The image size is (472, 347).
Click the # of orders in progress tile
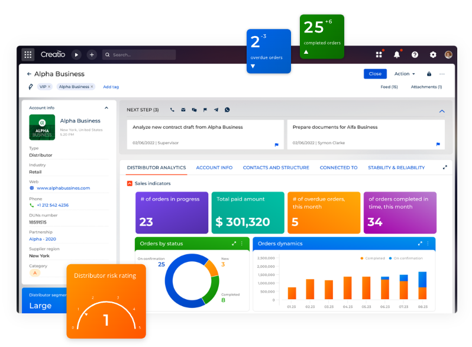[x=172, y=213]
